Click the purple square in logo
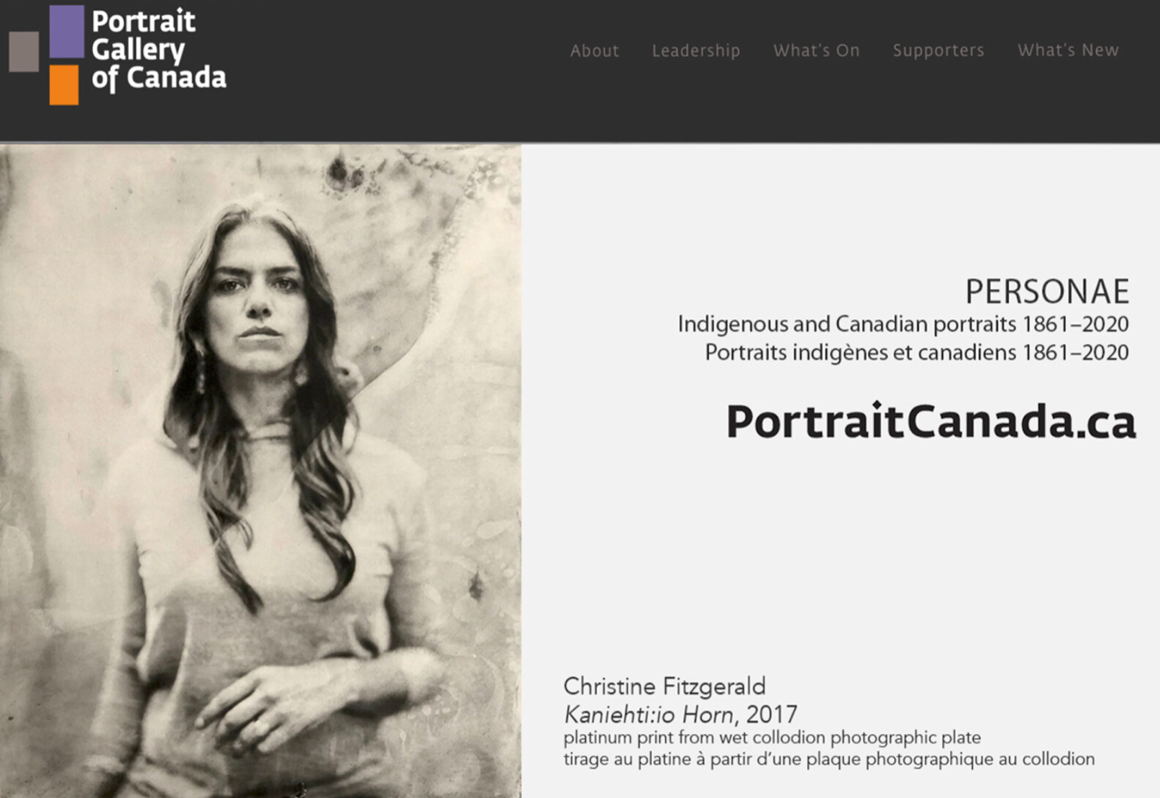1160x798 pixels. (67, 32)
